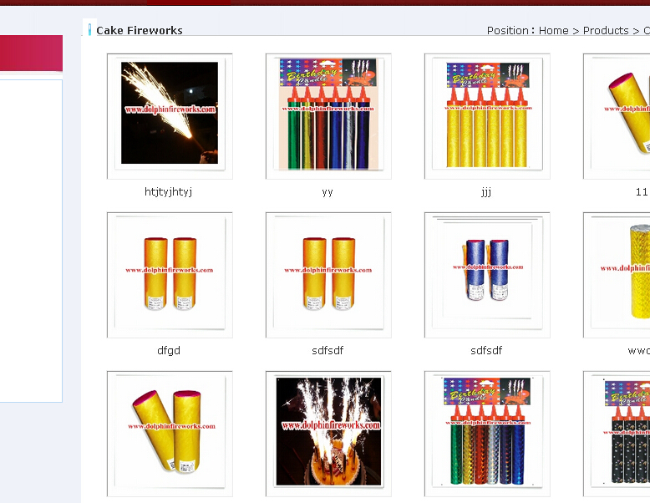Click the sdfsdf label under blue tubes

point(486,351)
